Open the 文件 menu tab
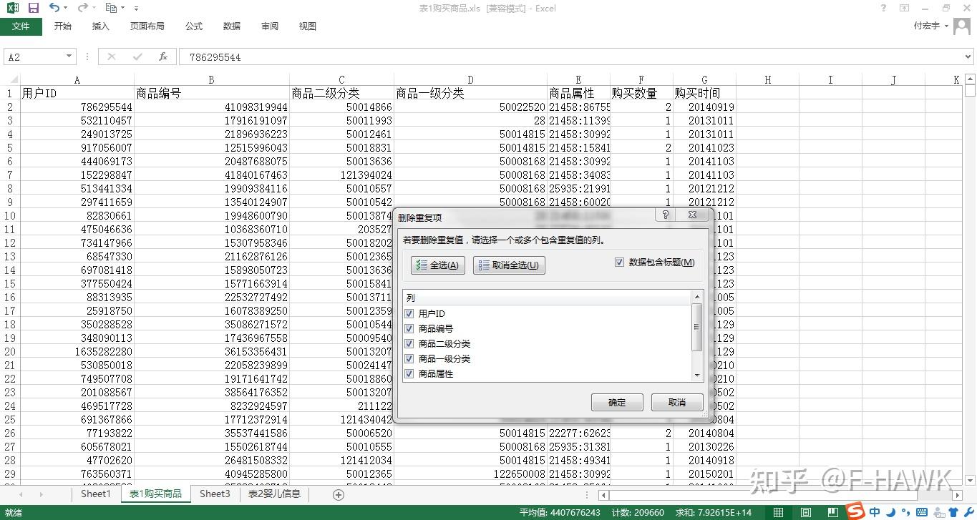 pyautogui.click(x=21, y=26)
